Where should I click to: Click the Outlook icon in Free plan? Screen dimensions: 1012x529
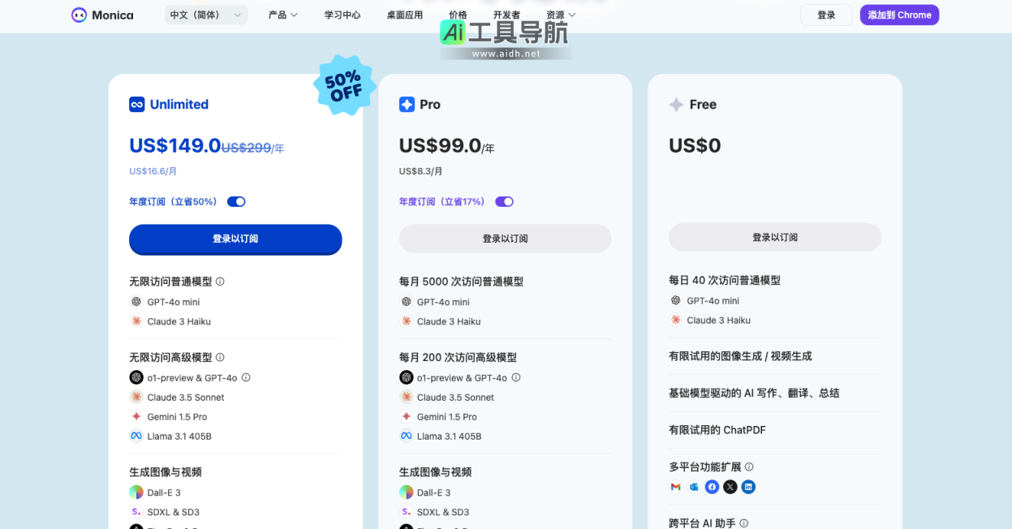(x=694, y=487)
